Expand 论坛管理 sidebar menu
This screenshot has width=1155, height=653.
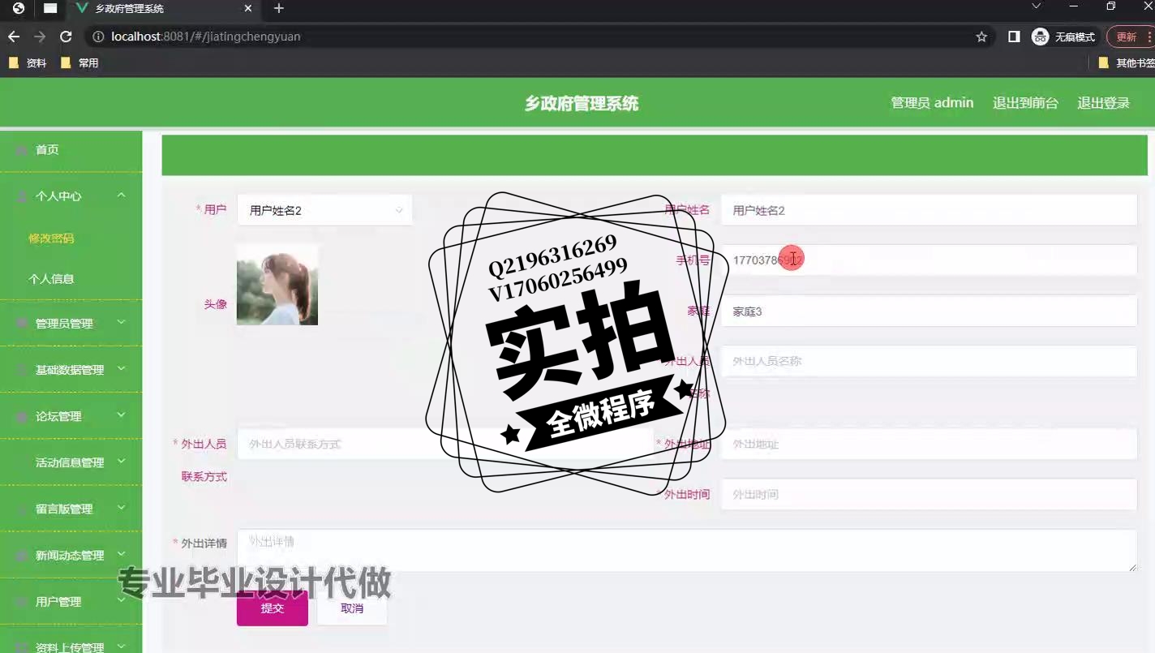point(71,416)
